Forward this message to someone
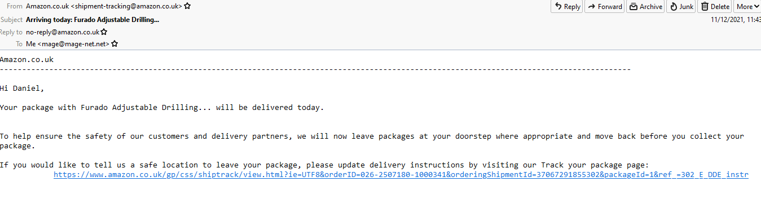This screenshot has width=761, height=203. click(604, 7)
